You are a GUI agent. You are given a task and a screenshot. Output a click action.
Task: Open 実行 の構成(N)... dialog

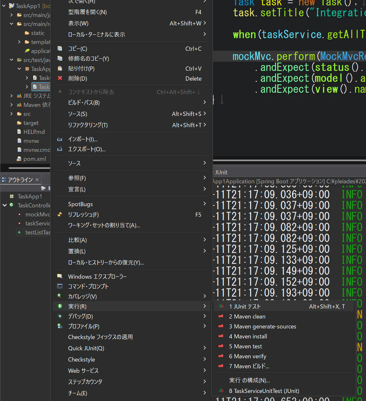284,380
